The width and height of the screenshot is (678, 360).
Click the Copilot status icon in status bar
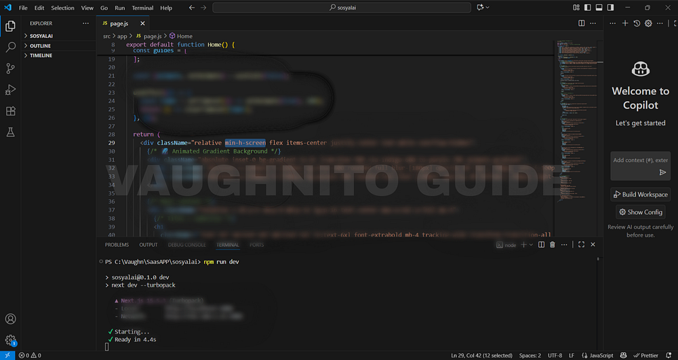[623, 355]
